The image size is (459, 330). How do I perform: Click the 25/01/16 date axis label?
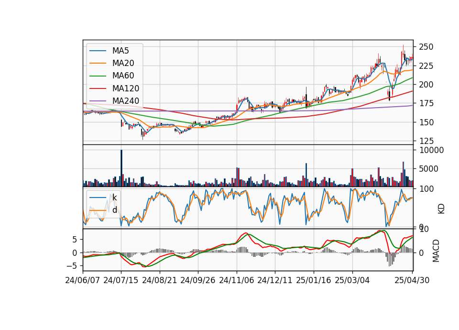[x=314, y=280]
